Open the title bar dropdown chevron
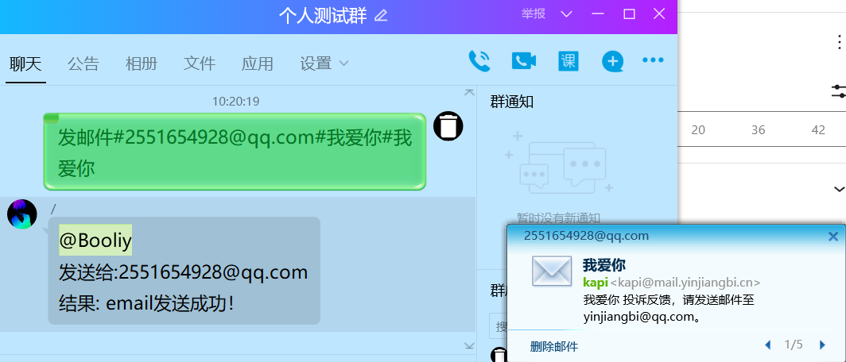 pyautogui.click(x=567, y=14)
